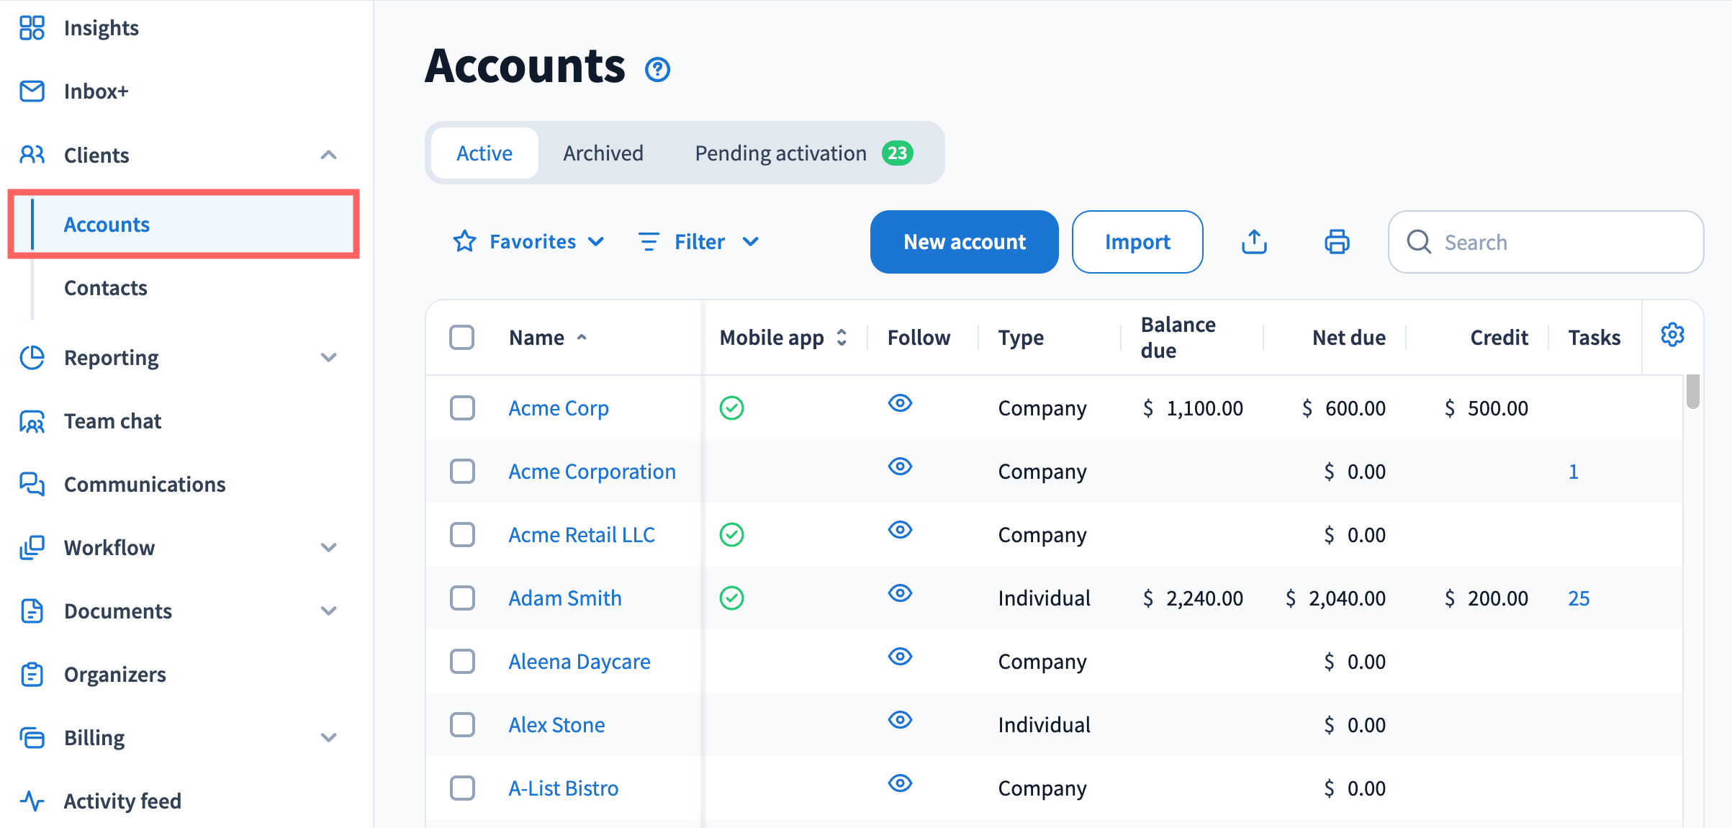Open Activity feed in sidebar
This screenshot has height=828, width=1732.
click(122, 801)
